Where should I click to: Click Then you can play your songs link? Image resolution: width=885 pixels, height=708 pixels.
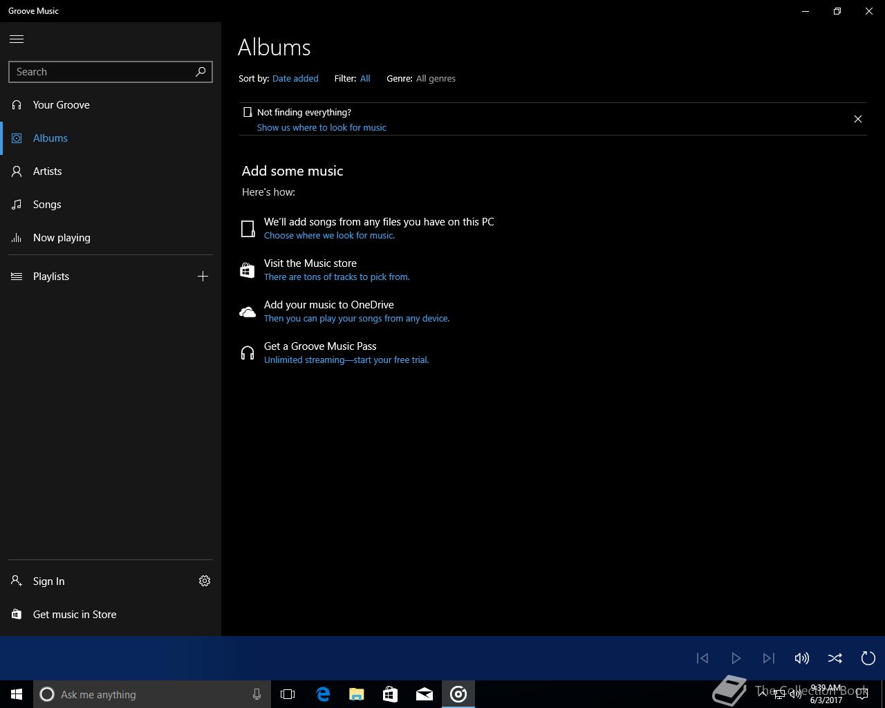(357, 319)
